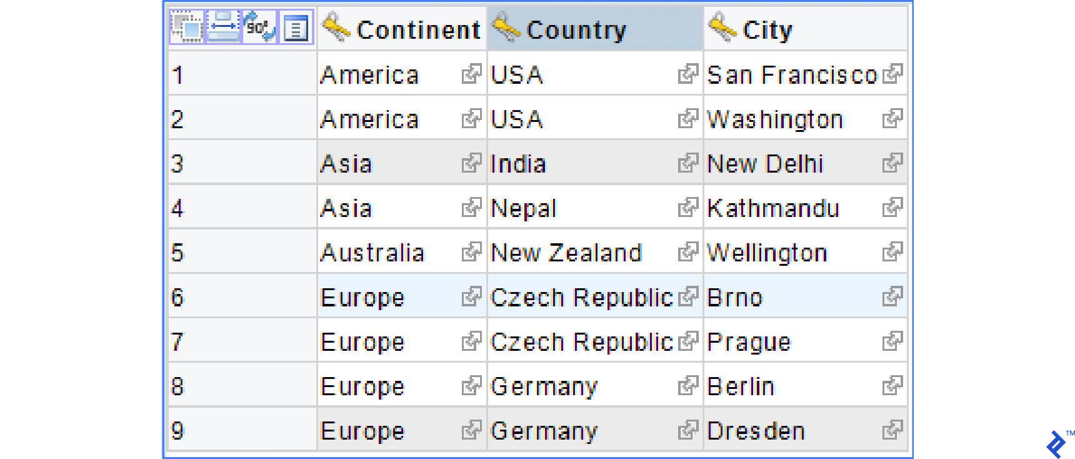The height and width of the screenshot is (459, 1075).
Task: Click the "Dresden" cell text
Action: 756,431
